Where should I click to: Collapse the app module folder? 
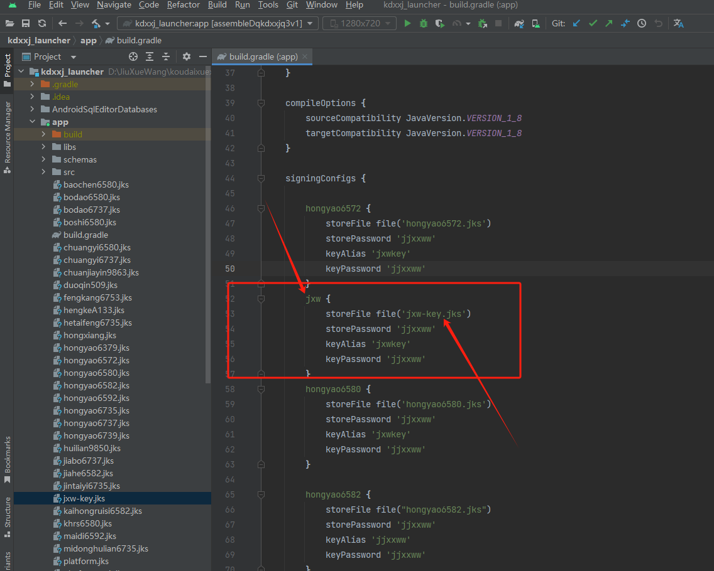[x=32, y=122]
